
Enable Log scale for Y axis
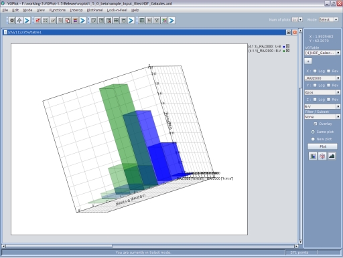[315, 86]
